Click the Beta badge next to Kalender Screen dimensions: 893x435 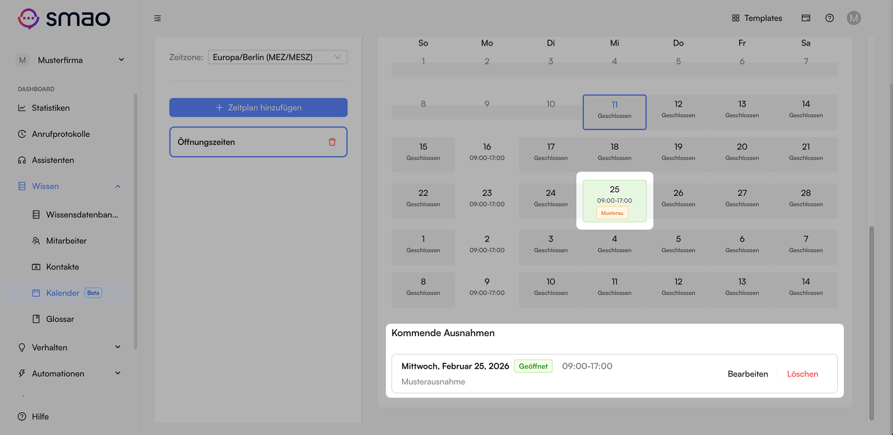click(93, 293)
